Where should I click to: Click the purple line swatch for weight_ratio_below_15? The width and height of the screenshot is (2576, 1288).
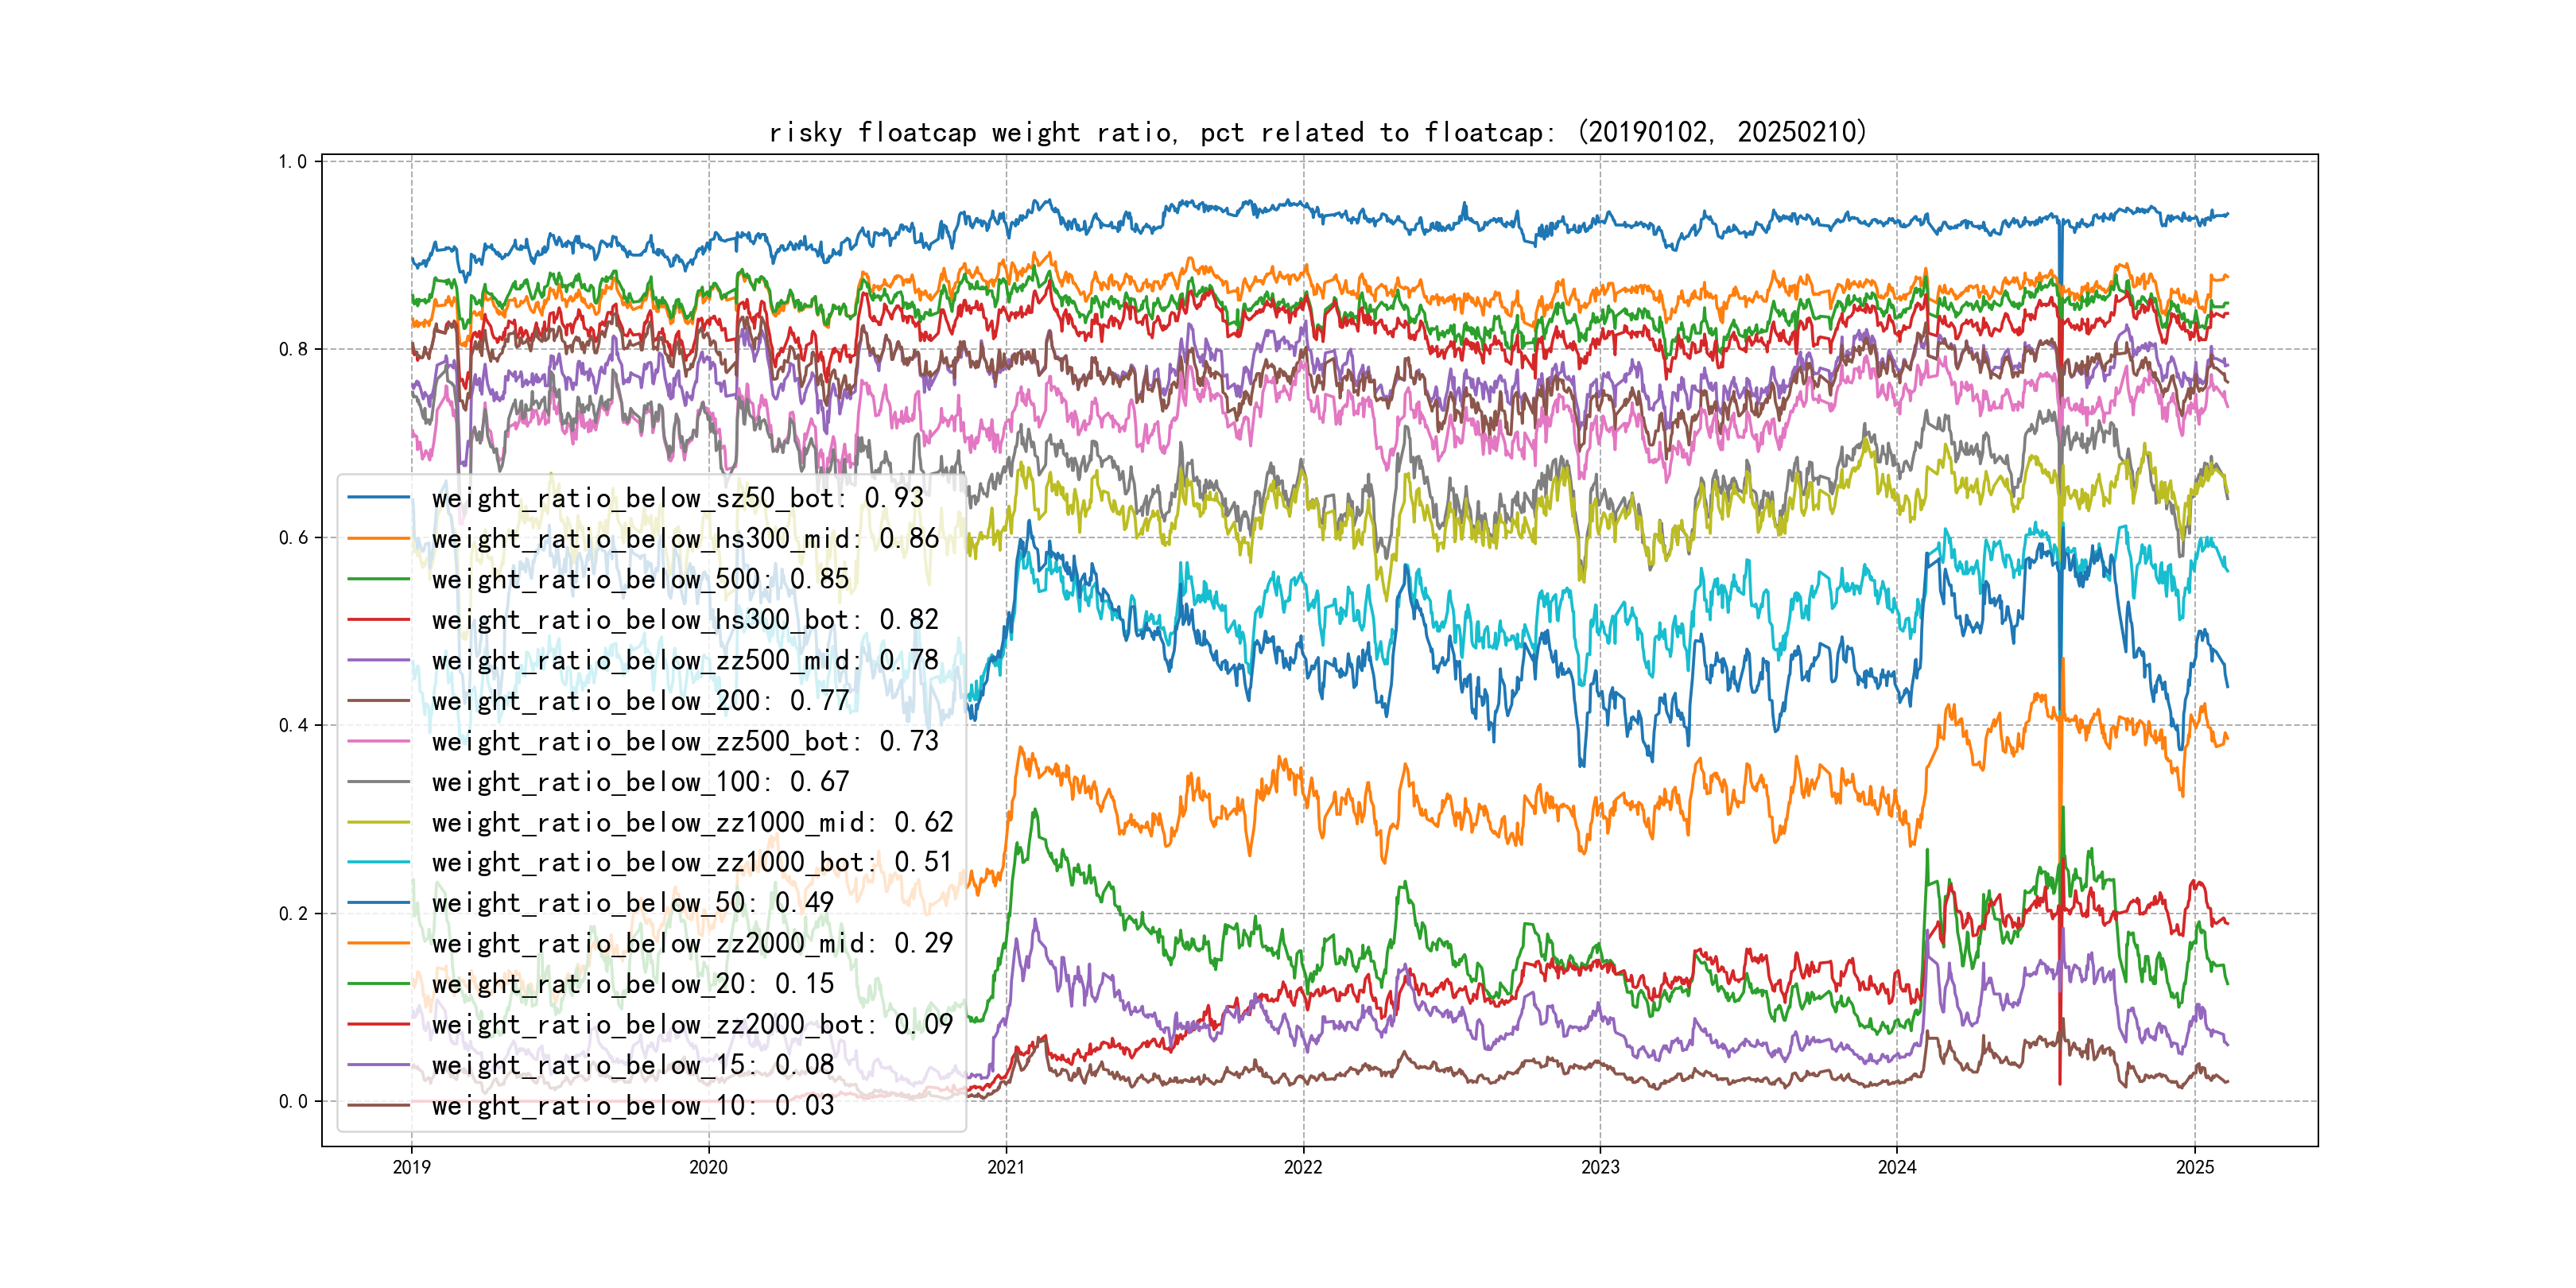pos(378,1065)
